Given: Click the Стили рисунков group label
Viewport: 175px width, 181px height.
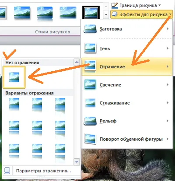Looking at the screenshot, I should (52, 31).
